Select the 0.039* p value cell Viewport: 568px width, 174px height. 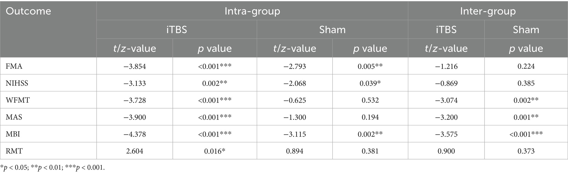tap(370, 83)
